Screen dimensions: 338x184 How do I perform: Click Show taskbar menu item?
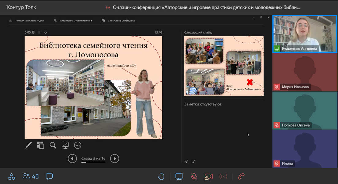[27, 21]
